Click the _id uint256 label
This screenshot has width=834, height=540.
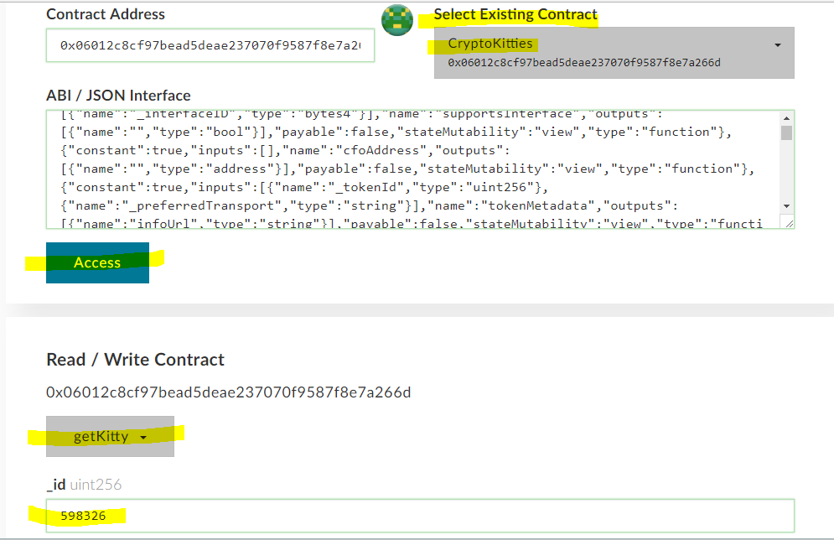pos(84,484)
